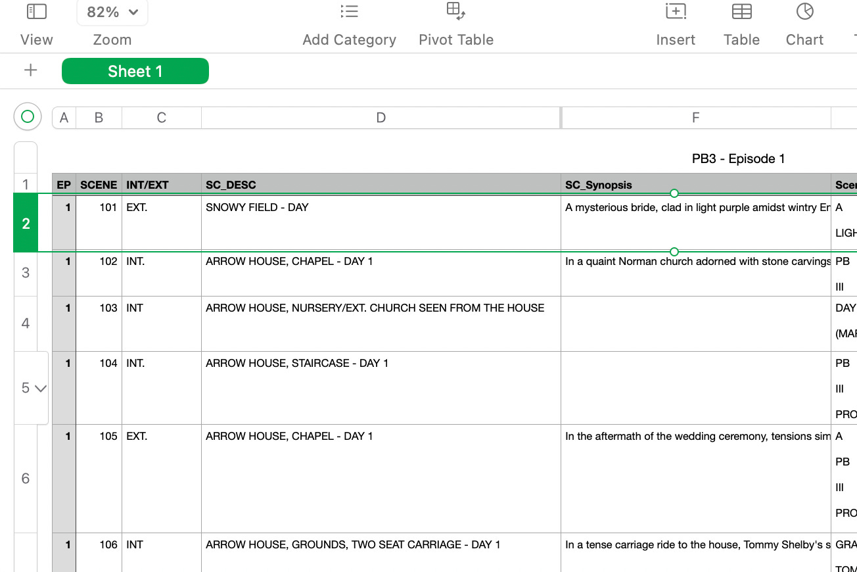Select scene number 106 cell

[x=99, y=552]
